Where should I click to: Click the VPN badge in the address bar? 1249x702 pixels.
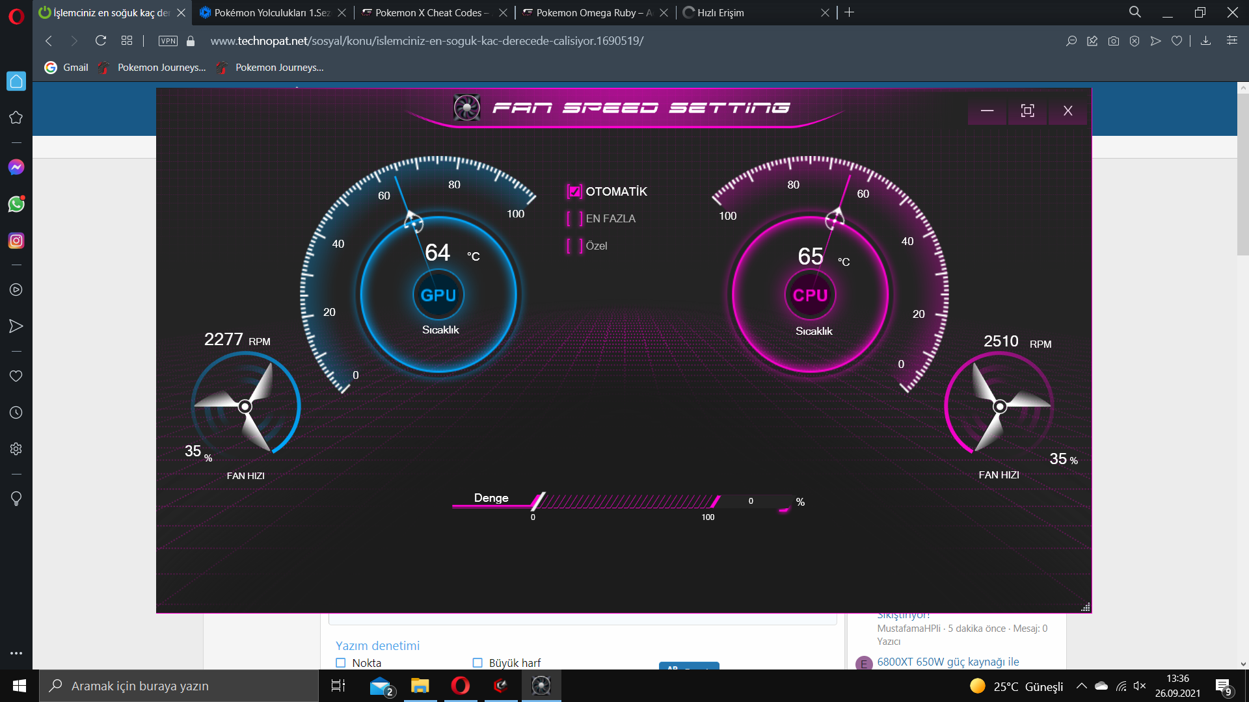[x=168, y=41]
